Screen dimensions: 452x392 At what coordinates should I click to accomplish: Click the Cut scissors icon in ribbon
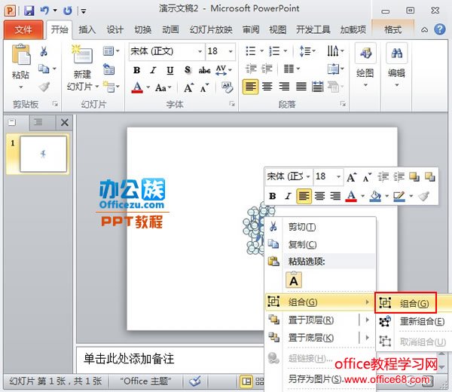click(44, 51)
